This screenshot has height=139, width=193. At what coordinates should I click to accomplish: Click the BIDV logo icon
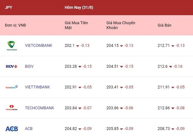tap(12, 66)
